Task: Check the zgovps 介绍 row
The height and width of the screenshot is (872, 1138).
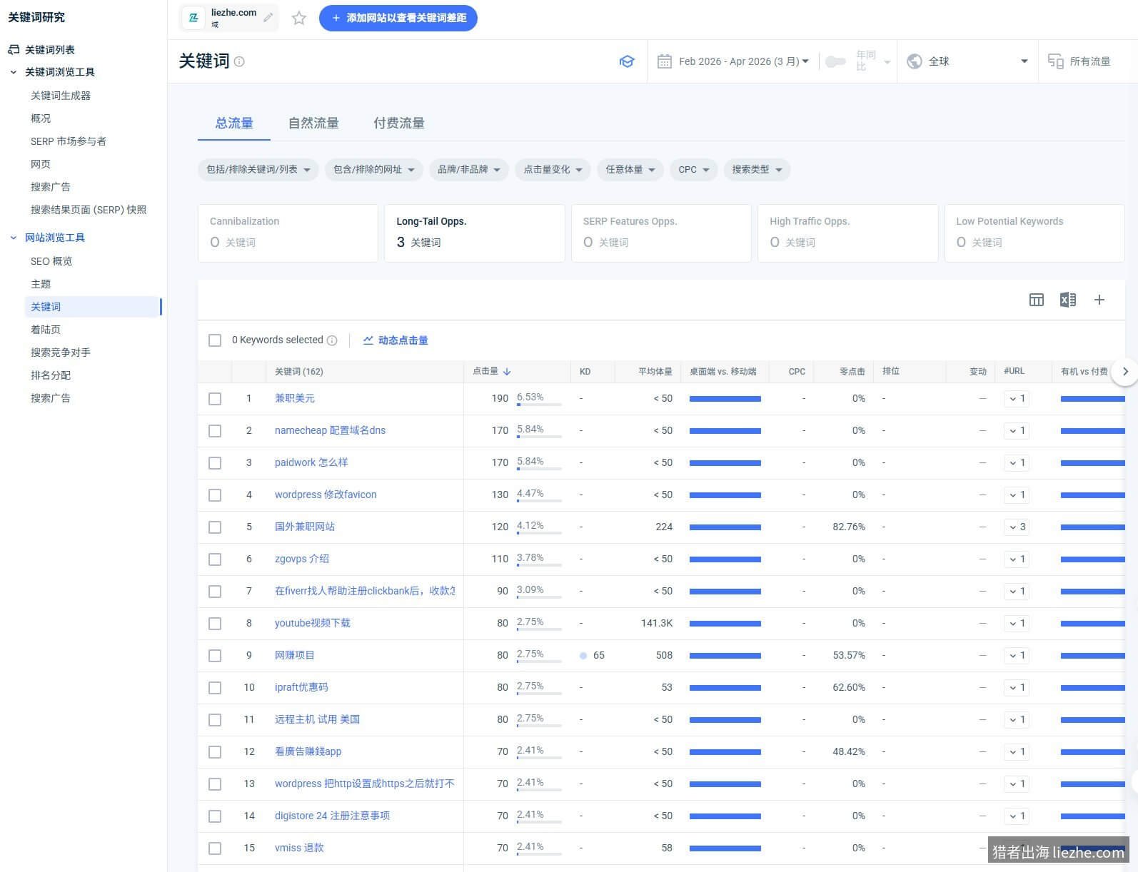Action: pyautogui.click(x=215, y=559)
